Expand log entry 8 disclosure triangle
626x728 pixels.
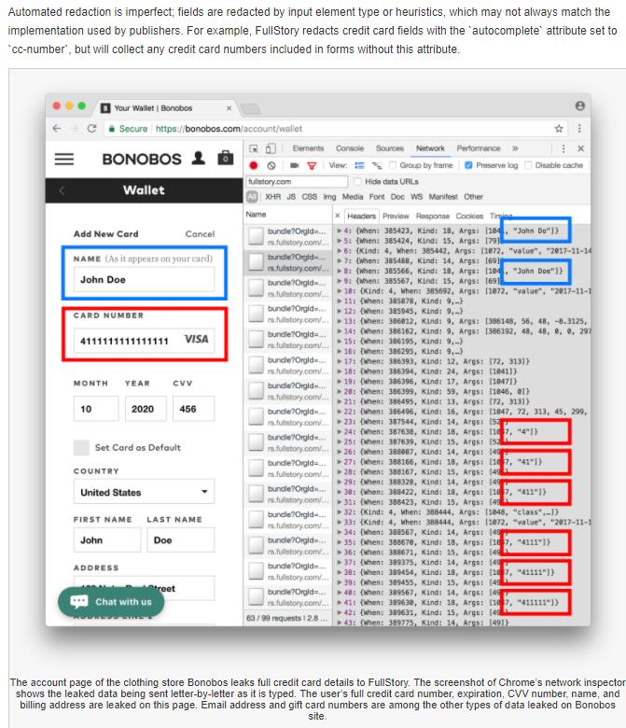[x=340, y=272]
